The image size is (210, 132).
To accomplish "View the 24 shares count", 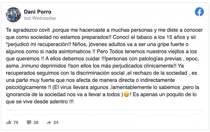I will click(56, 122).
